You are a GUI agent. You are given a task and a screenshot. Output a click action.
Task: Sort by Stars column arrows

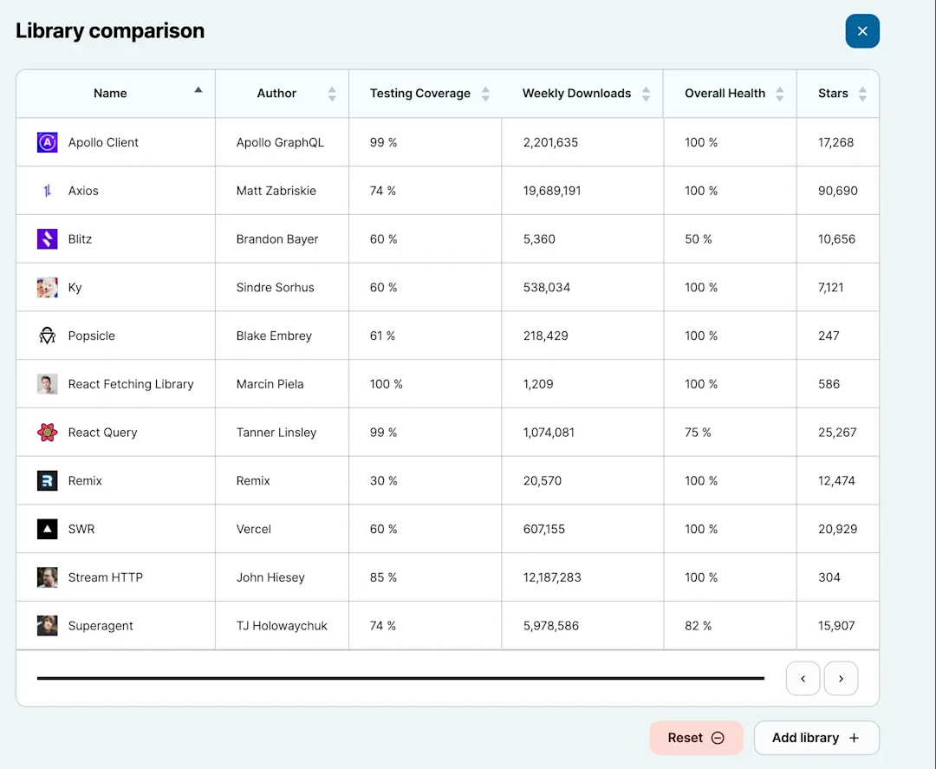862,94
